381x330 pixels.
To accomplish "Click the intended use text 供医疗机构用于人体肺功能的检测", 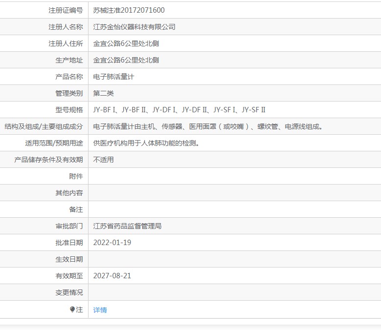I will coord(146,143).
